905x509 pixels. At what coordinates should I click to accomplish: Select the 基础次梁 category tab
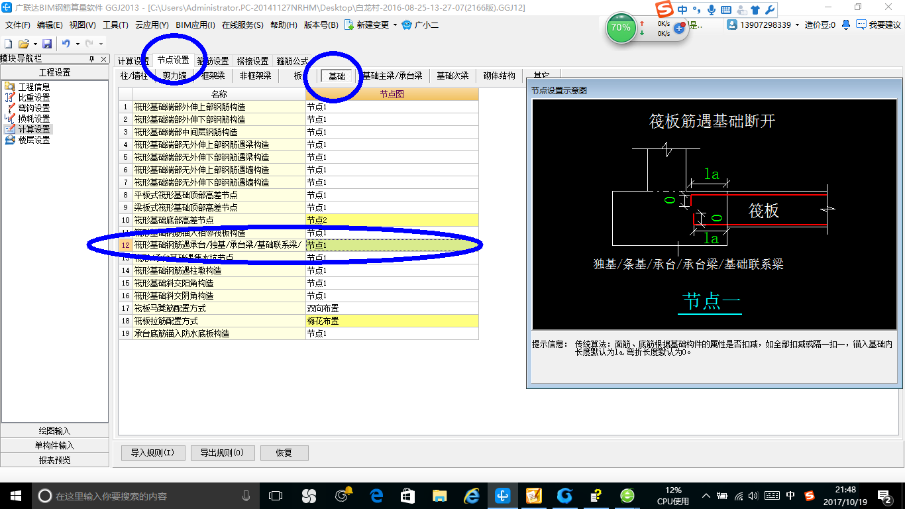tap(452, 76)
